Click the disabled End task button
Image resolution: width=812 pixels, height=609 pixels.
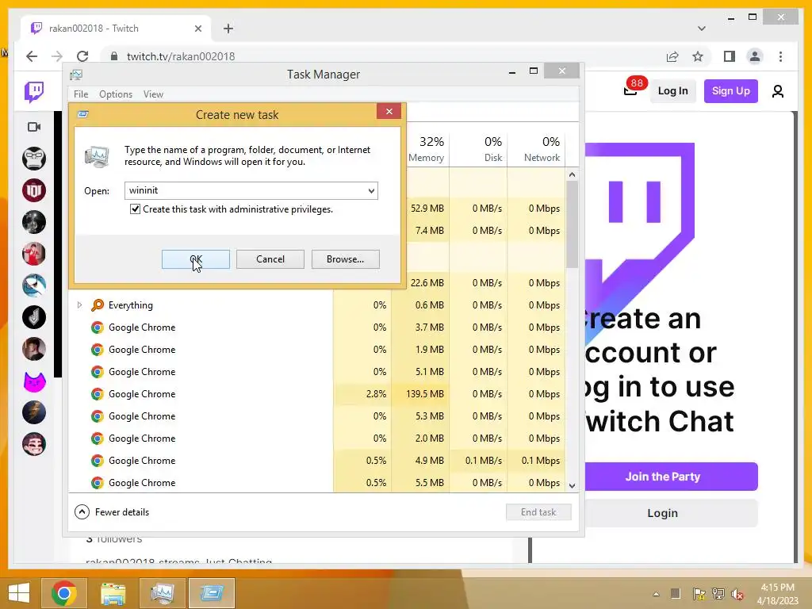point(538,512)
